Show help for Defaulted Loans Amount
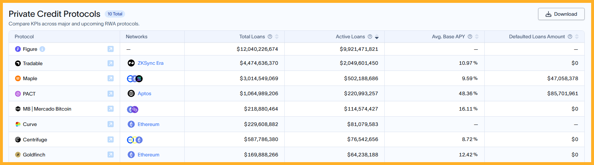 coord(570,37)
